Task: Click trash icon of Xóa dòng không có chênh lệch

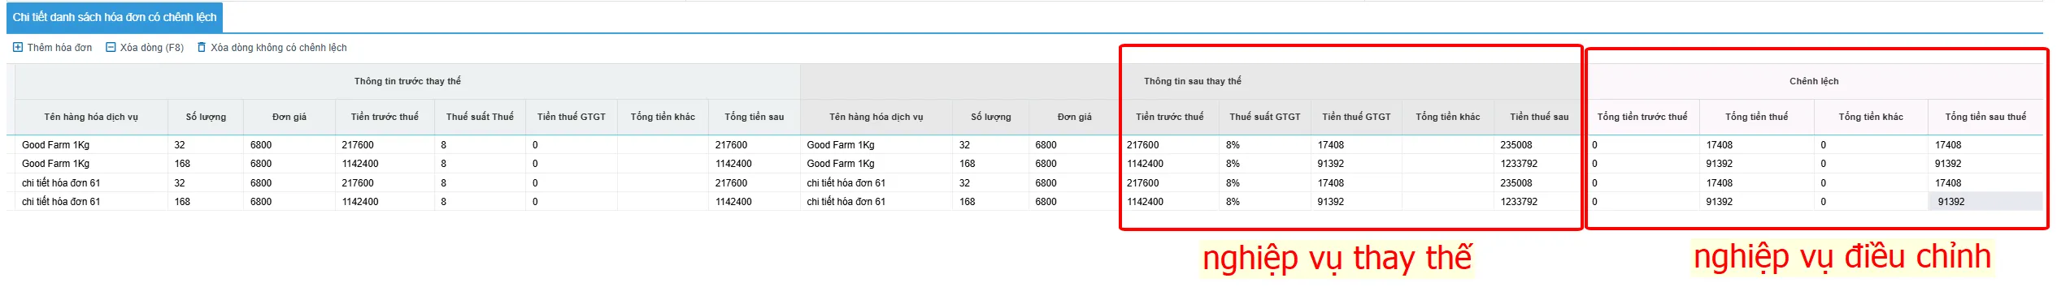Action: (x=202, y=48)
